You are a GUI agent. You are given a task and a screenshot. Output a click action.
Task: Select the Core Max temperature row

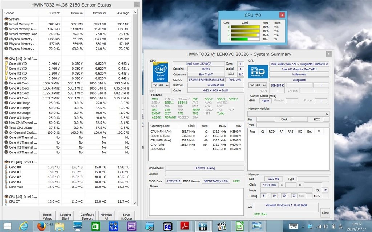coord(68,187)
